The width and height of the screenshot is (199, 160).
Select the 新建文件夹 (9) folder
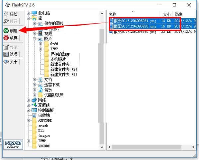point(64,75)
